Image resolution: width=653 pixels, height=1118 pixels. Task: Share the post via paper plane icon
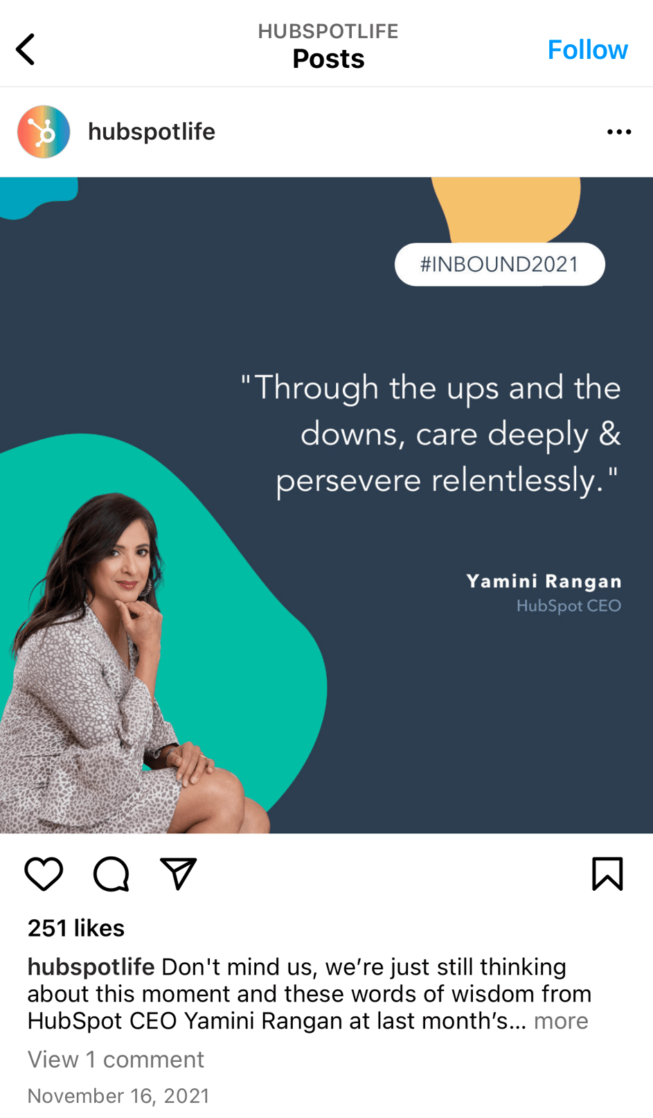(x=179, y=873)
